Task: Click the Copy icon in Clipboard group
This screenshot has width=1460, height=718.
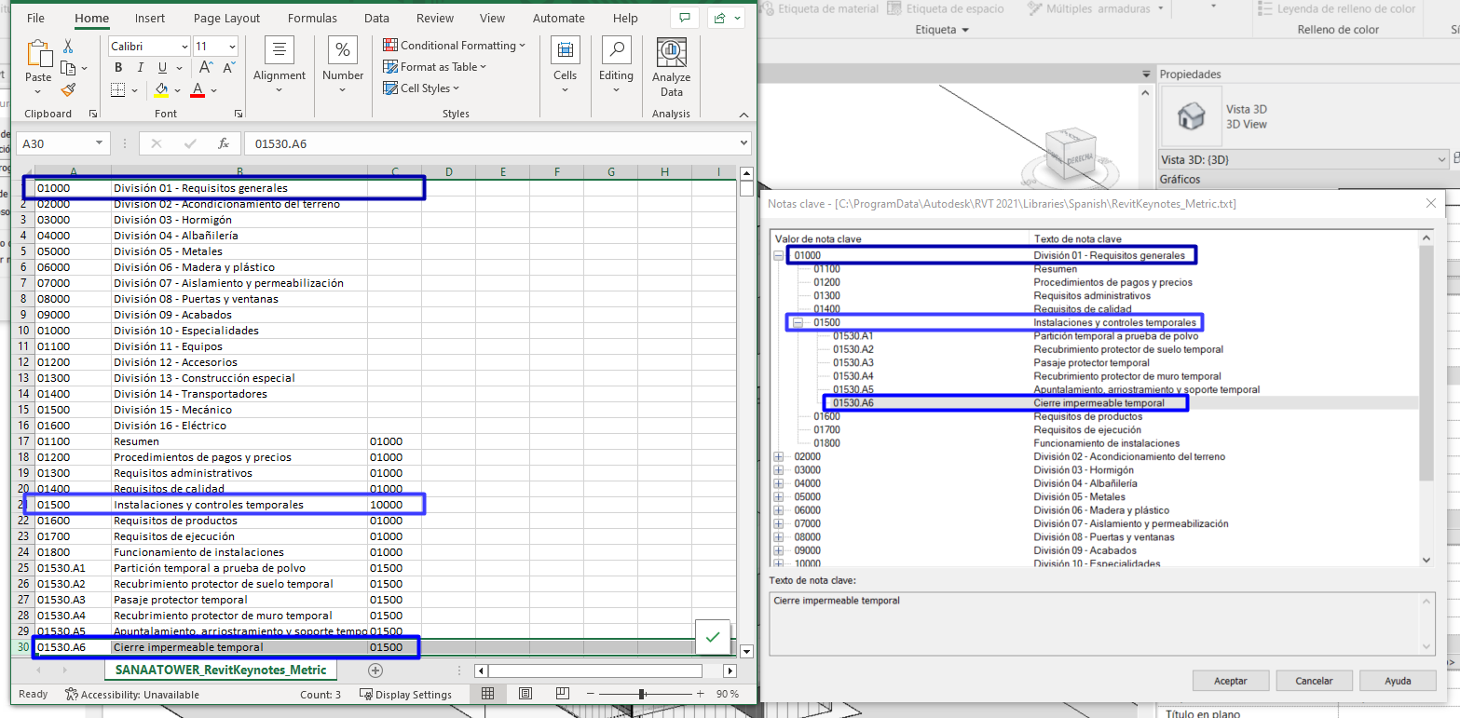Action: click(67, 68)
